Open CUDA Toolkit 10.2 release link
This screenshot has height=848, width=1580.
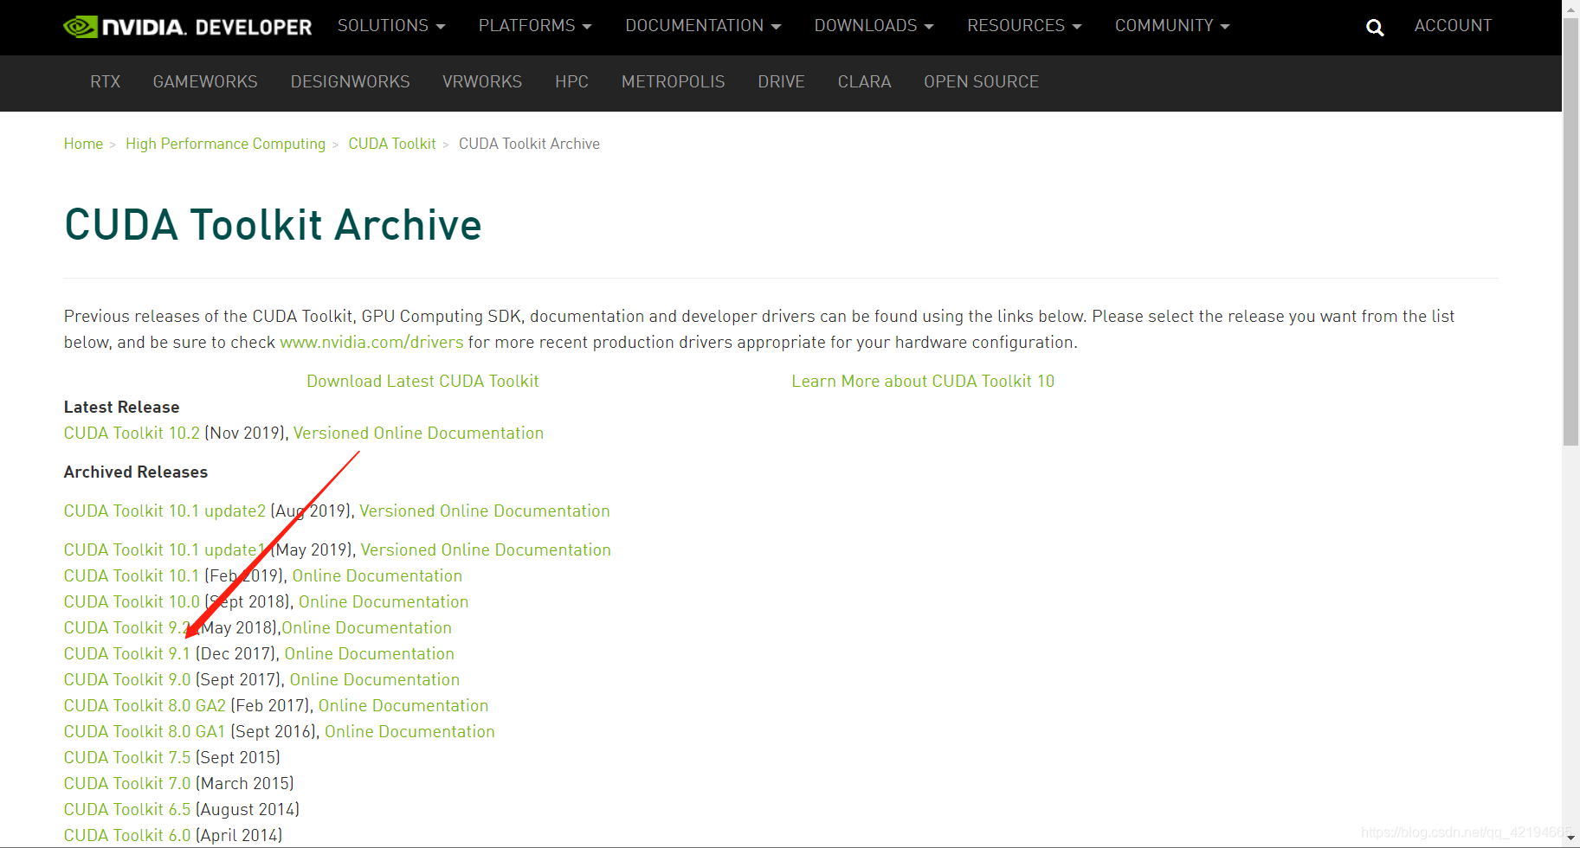132,433
